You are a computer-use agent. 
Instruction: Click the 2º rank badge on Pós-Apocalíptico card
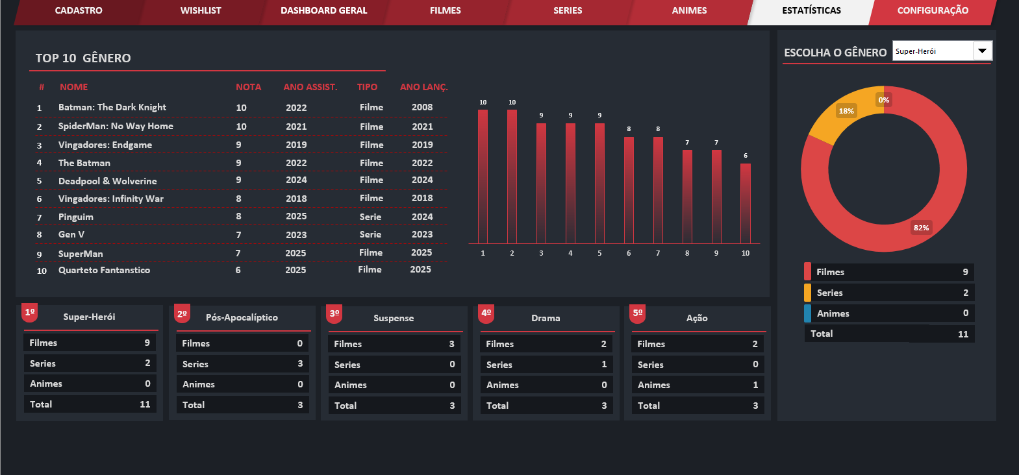pos(182,313)
